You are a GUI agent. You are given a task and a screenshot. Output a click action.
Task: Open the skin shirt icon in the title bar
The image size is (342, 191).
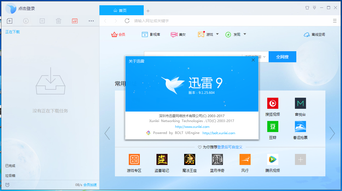tap(307, 8)
